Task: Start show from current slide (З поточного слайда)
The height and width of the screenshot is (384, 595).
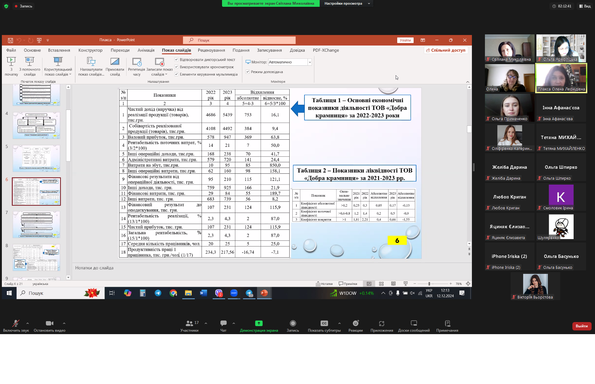Action: coord(30,66)
